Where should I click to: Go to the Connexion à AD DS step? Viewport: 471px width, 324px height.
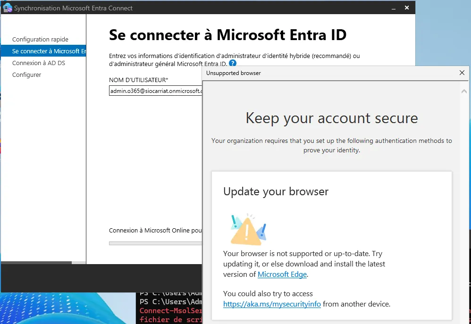click(39, 63)
